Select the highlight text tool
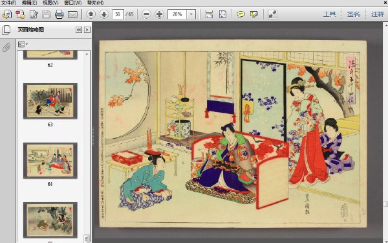The height and width of the screenshot is (243, 388). pyautogui.click(x=254, y=14)
